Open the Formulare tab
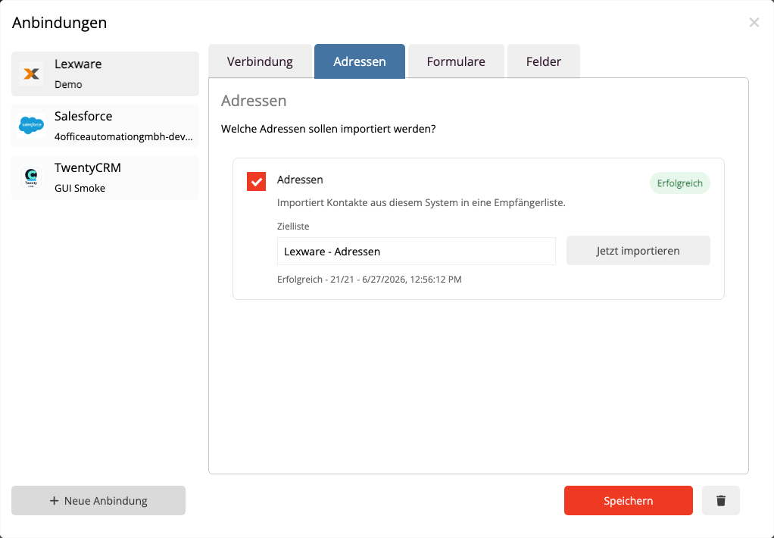The image size is (774, 538). 456,61
